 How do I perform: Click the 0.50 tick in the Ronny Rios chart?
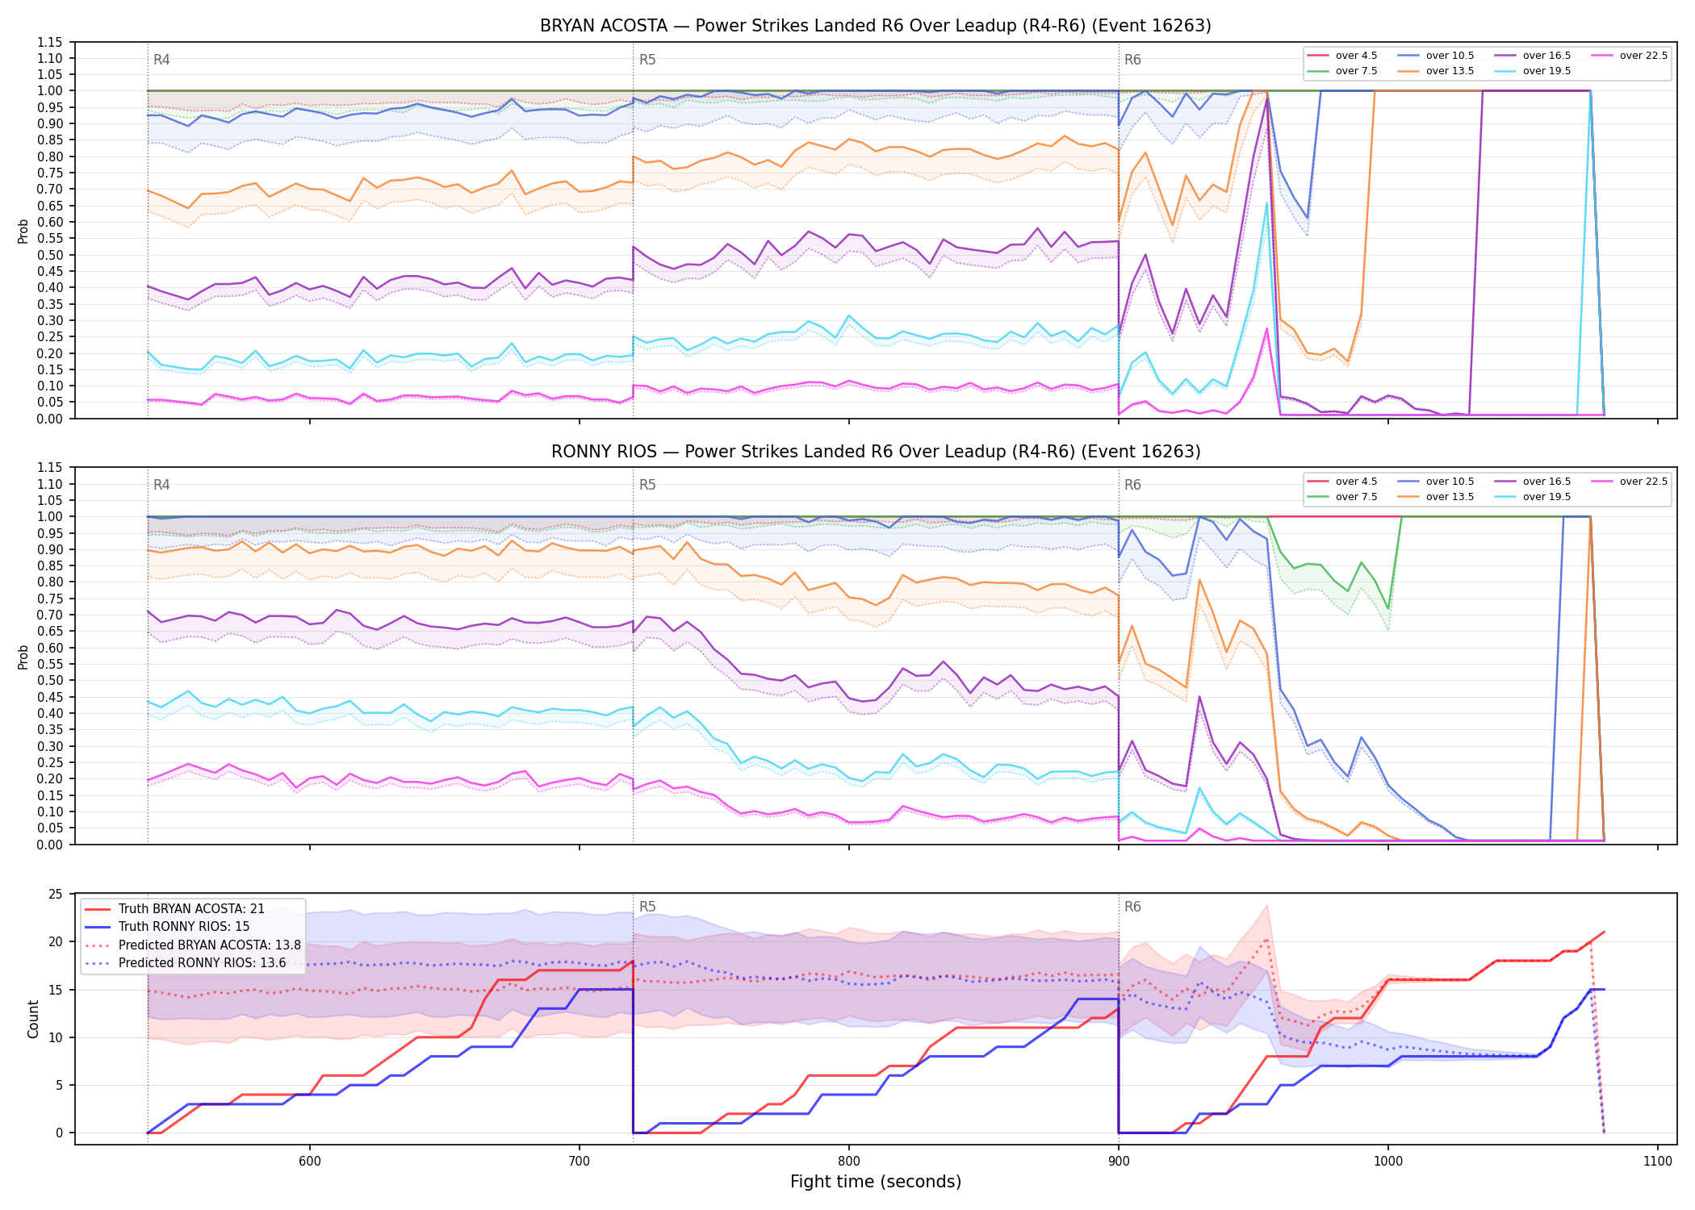tap(50, 681)
